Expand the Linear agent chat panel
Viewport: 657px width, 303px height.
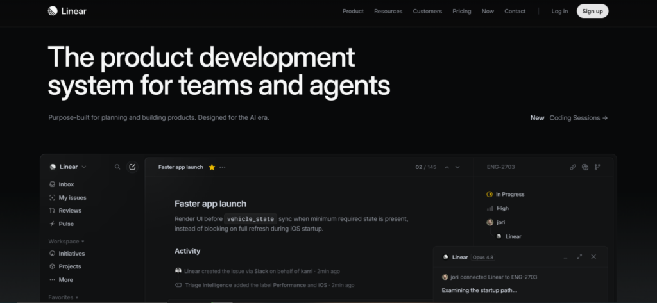[x=579, y=256]
